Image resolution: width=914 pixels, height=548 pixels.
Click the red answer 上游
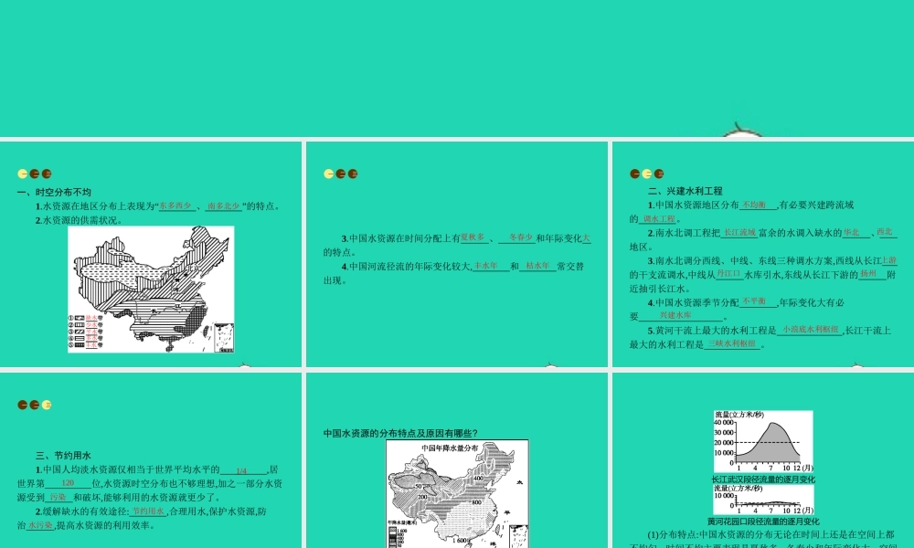click(x=889, y=260)
